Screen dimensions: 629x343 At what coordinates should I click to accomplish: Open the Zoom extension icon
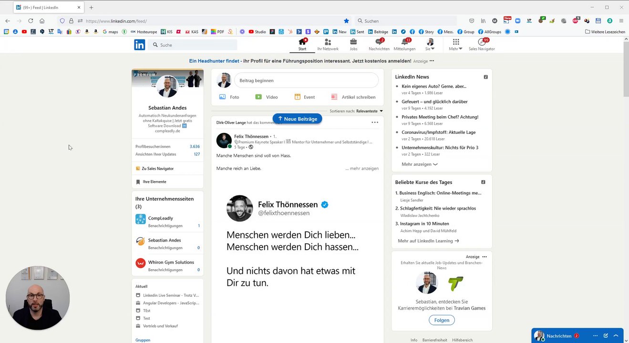tap(517, 21)
